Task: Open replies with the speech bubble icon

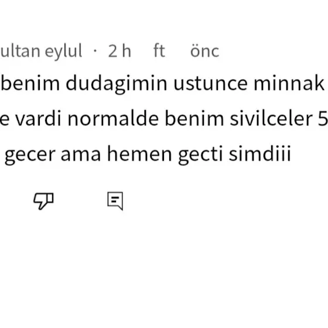Action: (x=115, y=201)
